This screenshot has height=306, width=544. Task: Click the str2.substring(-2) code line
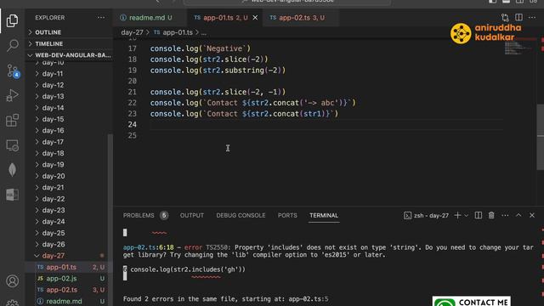point(218,71)
